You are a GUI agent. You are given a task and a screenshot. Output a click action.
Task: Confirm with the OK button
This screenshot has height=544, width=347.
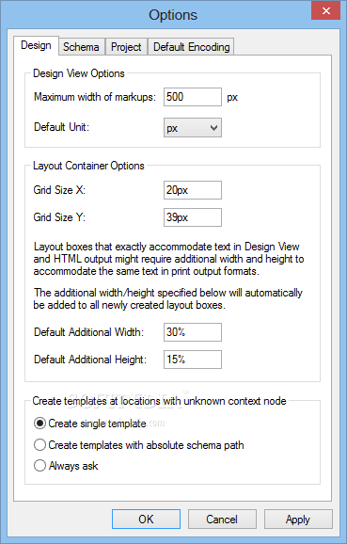146,520
